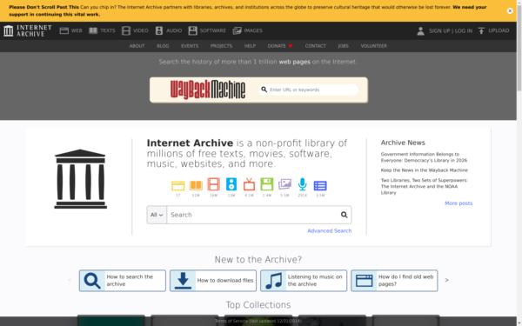
Task: Open the Web media menu
Action: (x=70, y=30)
